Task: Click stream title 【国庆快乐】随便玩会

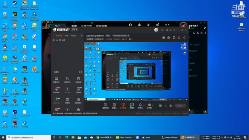Action: click(95, 36)
